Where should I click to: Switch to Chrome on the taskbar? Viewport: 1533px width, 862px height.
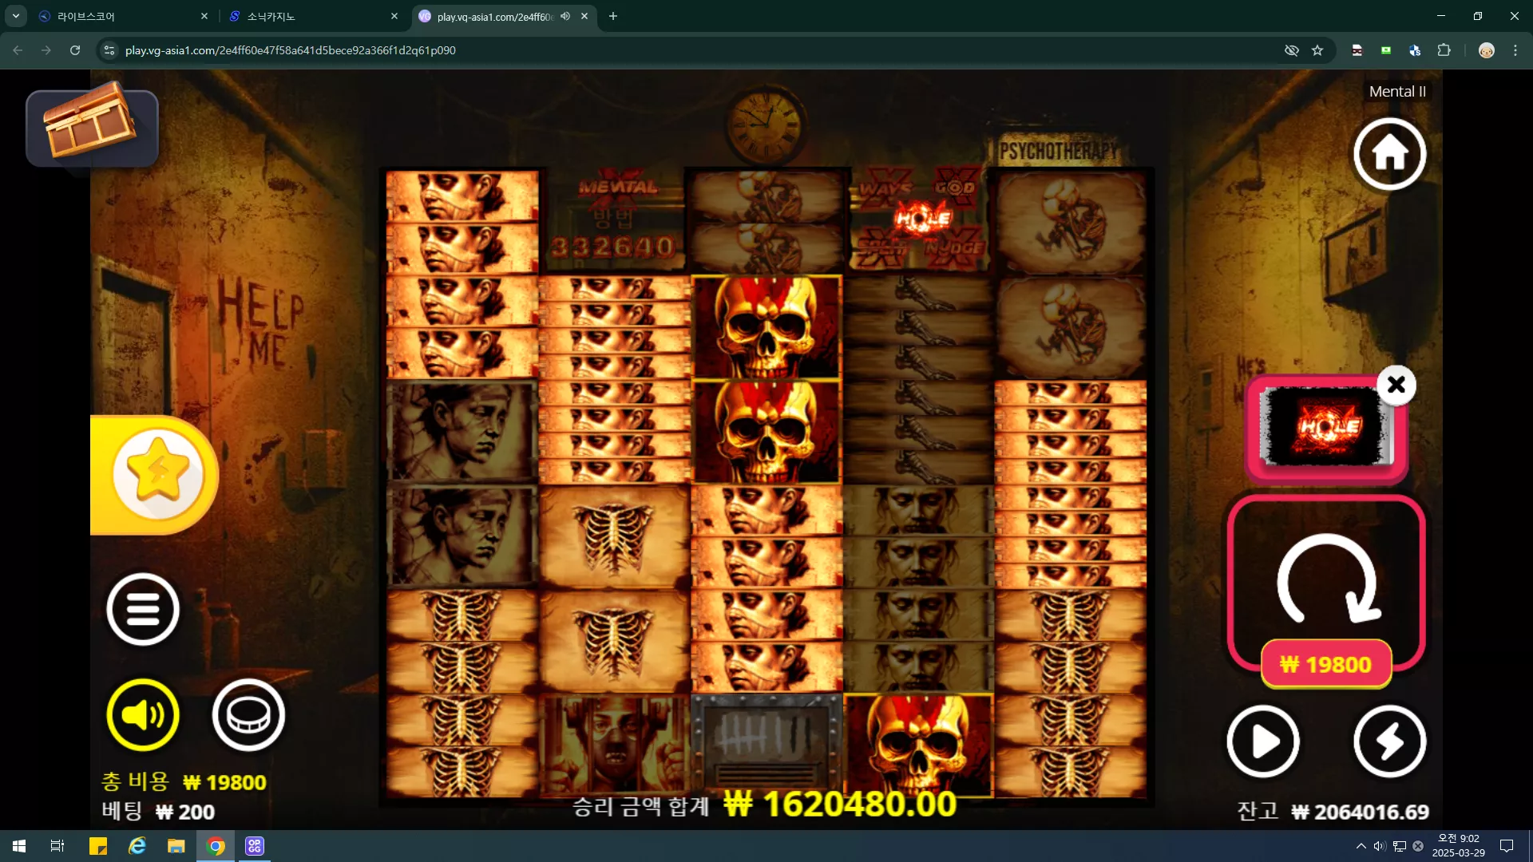click(x=216, y=846)
